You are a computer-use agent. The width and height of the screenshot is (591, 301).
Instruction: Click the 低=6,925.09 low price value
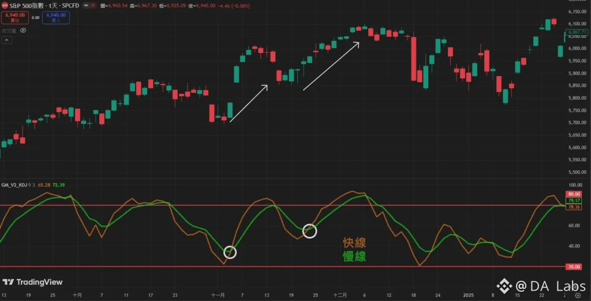pyautogui.click(x=172, y=6)
